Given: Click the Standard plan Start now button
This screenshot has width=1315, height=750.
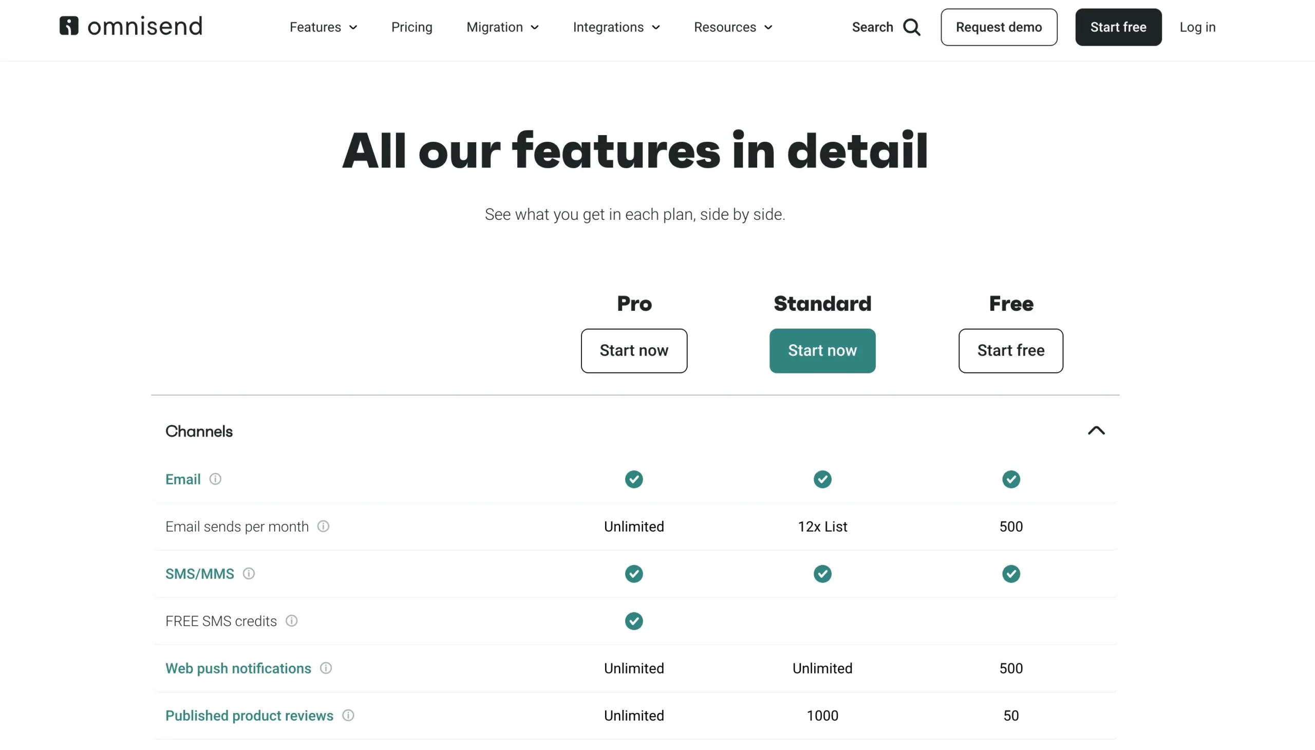Looking at the screenshot, I should pos(822,351).
